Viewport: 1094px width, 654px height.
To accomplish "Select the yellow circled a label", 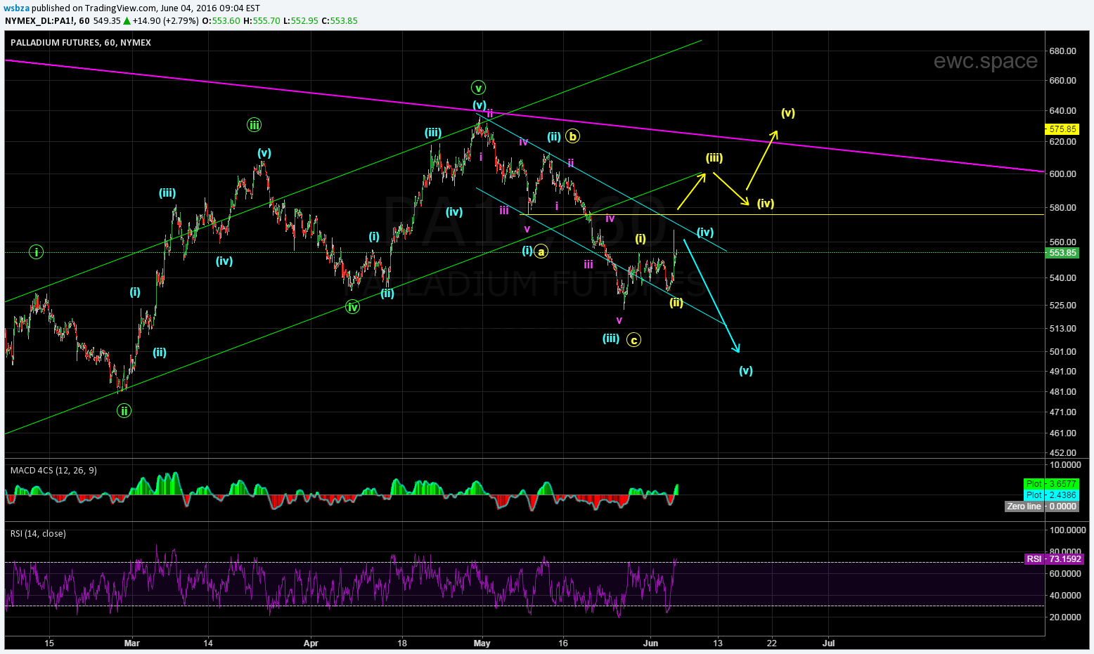I will tap(541, 251).
